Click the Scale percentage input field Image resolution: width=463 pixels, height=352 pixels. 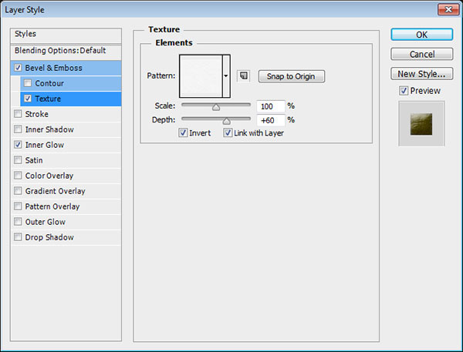tap(271, 106)
